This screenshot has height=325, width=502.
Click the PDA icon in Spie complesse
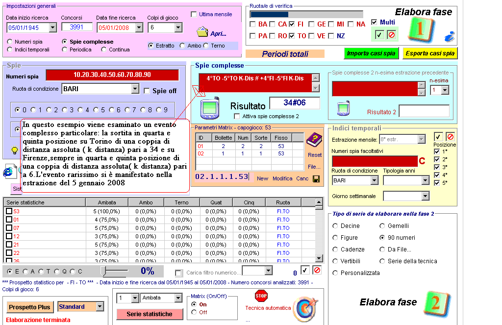point(210,107)
